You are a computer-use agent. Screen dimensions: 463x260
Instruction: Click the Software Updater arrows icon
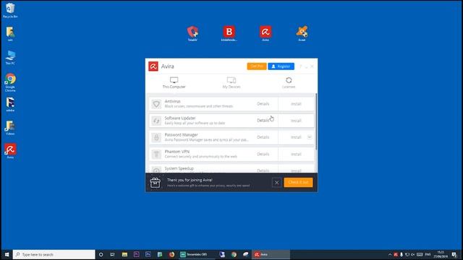156,121
